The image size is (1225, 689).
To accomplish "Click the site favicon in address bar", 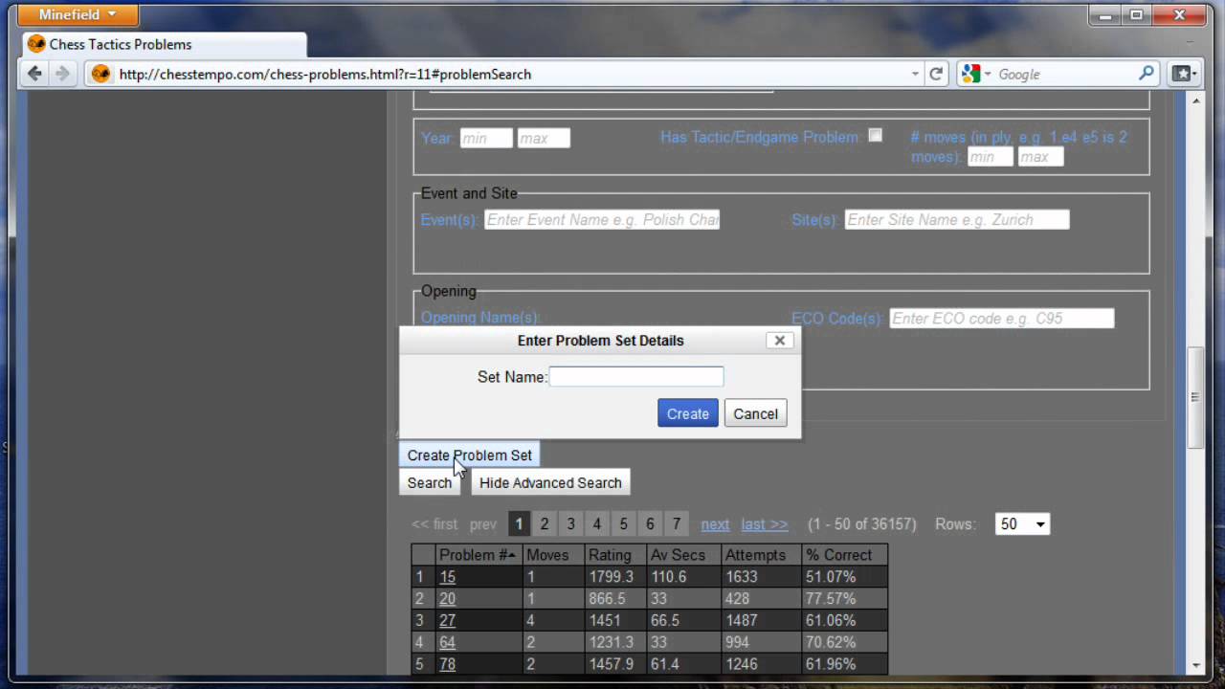I will pyautogui.click(x=100, y=74).
